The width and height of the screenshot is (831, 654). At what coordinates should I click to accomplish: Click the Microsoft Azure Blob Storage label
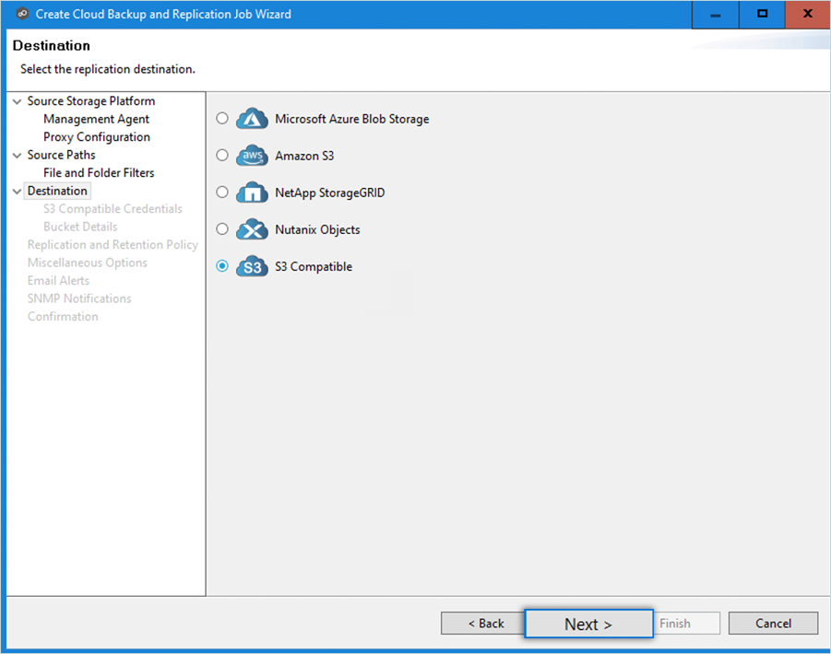(352, 119)
